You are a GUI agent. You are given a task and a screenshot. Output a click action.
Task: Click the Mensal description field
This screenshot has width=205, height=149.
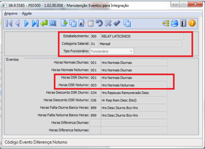(x=140, y=44)
